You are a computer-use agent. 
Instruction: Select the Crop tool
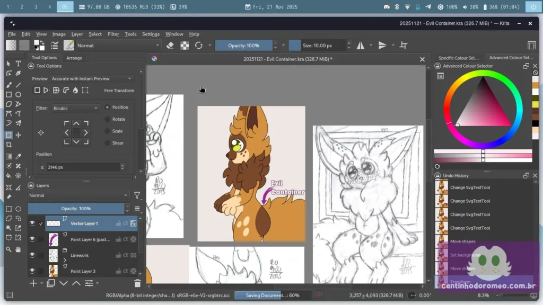coord(8,145)
